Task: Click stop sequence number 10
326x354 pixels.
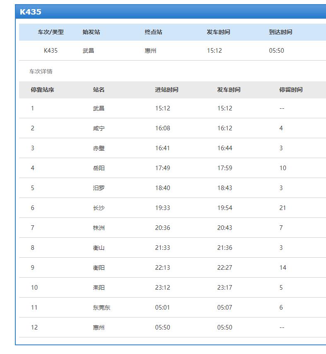Action: coord(34,288)
